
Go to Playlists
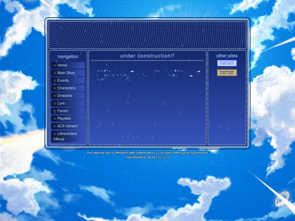coord(68,118)
